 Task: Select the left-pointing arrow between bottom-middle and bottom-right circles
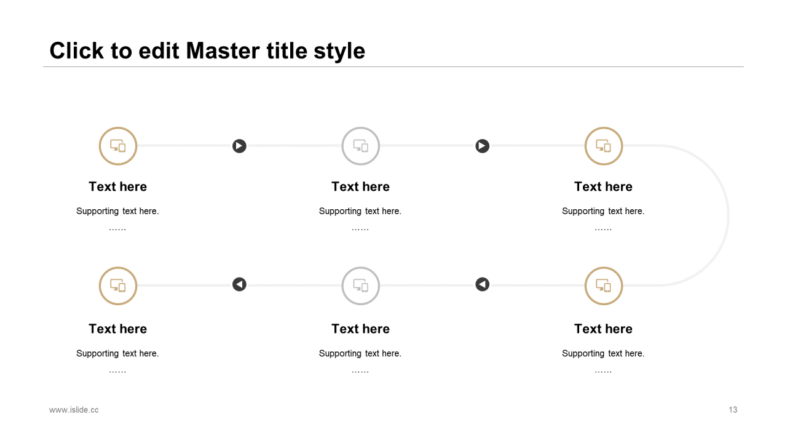(483, 284)
